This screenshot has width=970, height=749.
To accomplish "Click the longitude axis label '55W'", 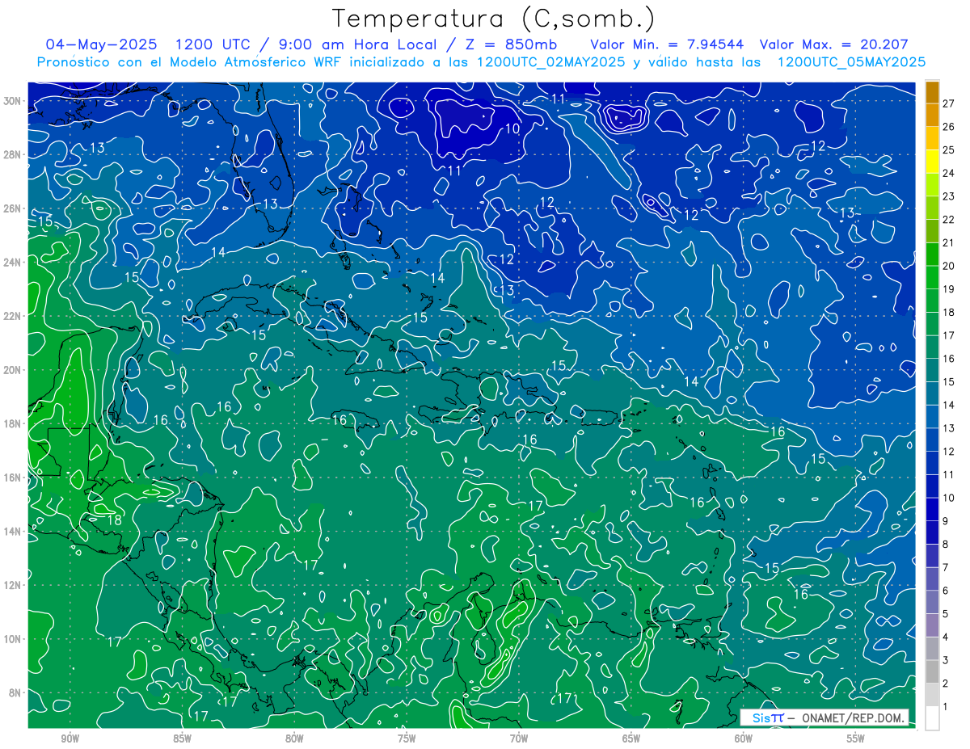I will (x=856, y=739).
